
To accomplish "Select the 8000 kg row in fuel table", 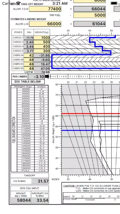I will click(x=33, y=113).
